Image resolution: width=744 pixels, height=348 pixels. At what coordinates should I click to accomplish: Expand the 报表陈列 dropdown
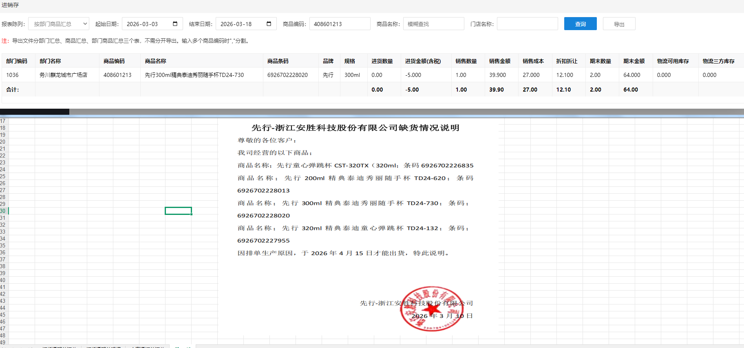(x=59, y=24)
